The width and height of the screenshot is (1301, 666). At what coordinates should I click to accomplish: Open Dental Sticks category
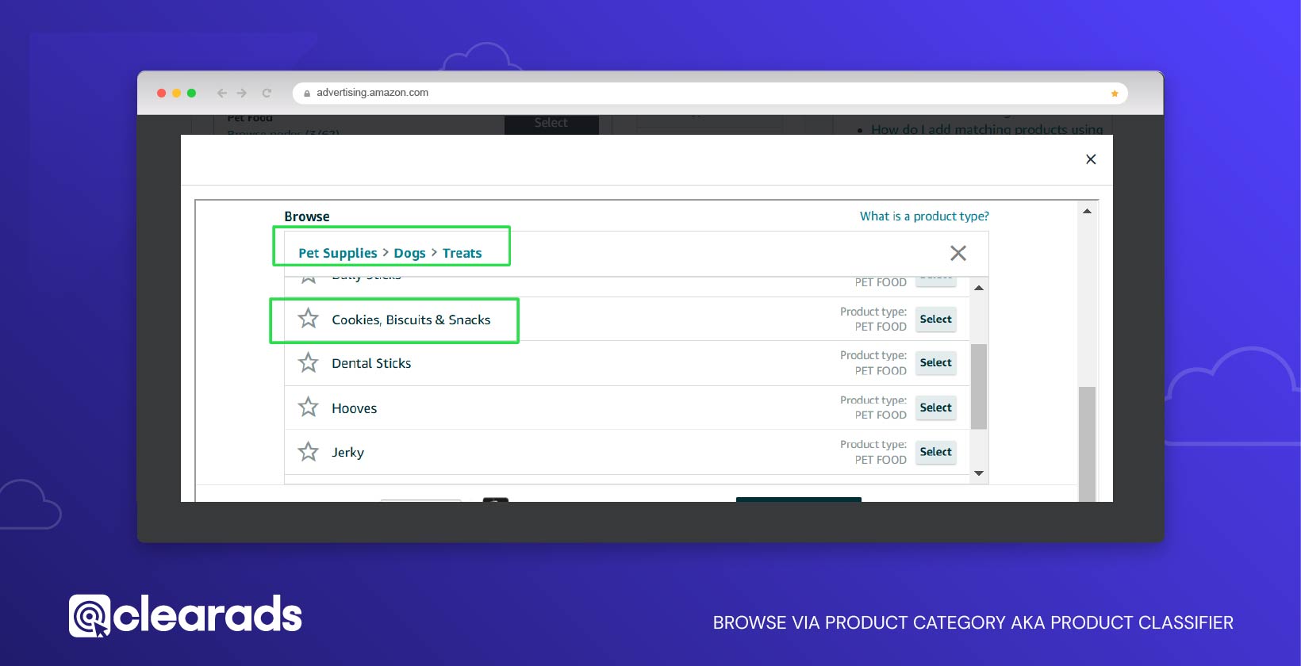(371, 363)
